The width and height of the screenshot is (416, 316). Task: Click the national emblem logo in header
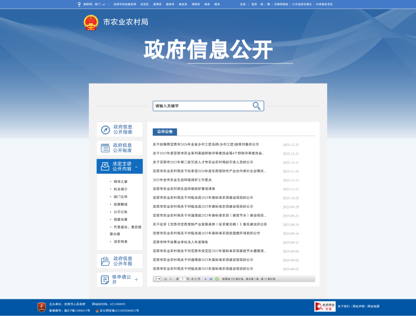(x=91, y=22)
